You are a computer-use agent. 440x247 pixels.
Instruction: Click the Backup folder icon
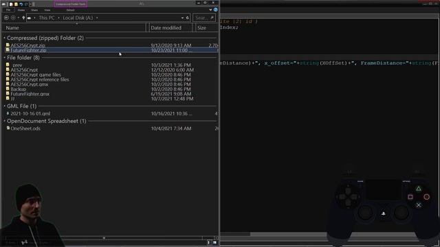(x=8, y=89)
